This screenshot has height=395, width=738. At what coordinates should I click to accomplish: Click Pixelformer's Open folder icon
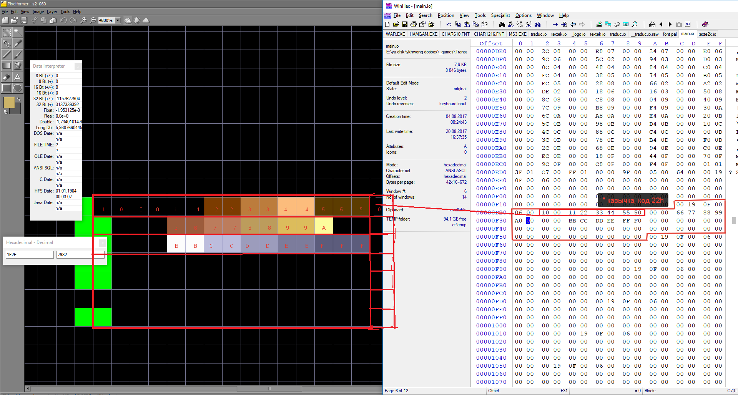15,20
